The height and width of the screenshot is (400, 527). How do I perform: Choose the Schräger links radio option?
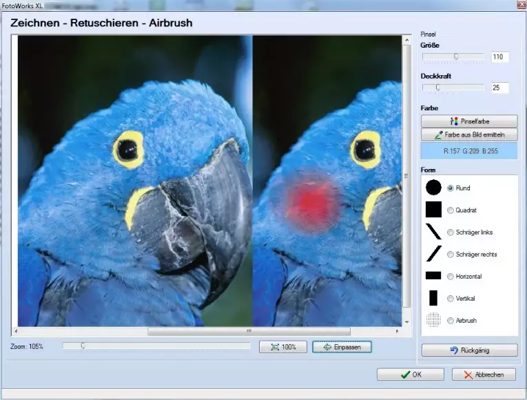tap(451, 232)
